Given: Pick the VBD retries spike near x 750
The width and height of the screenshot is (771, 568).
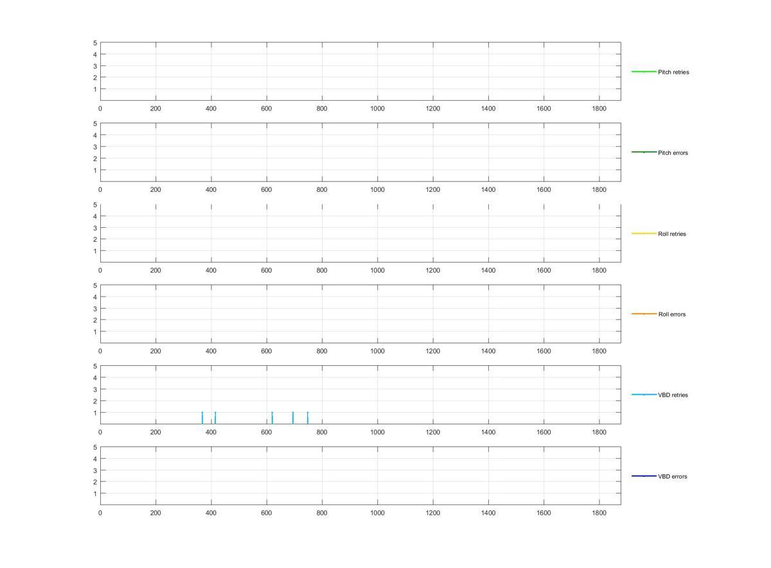Looking at the screenshot, I should [x=308, y=418].
